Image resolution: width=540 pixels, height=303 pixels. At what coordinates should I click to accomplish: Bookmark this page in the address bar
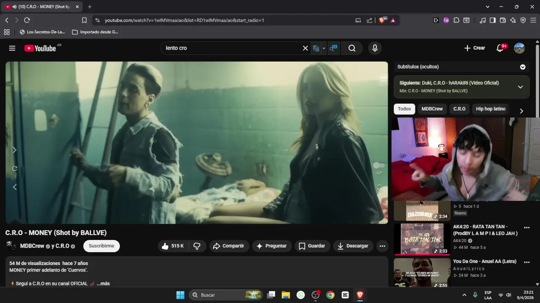tap(84, 20)
